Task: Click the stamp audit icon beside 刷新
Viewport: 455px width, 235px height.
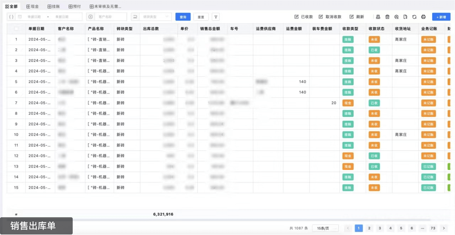Action: [x=378, y=17]
